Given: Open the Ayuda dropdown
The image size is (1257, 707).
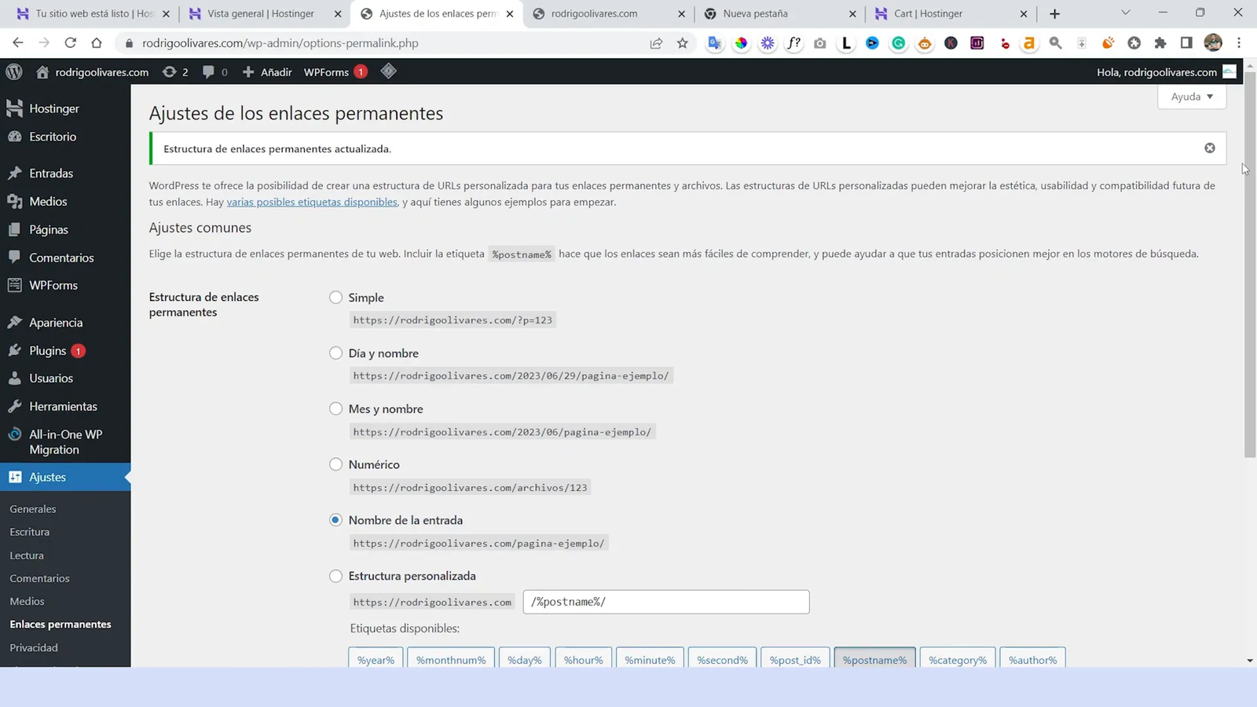Looking at the screenshot, I should pyautogui.click(x=1191, y=96).
